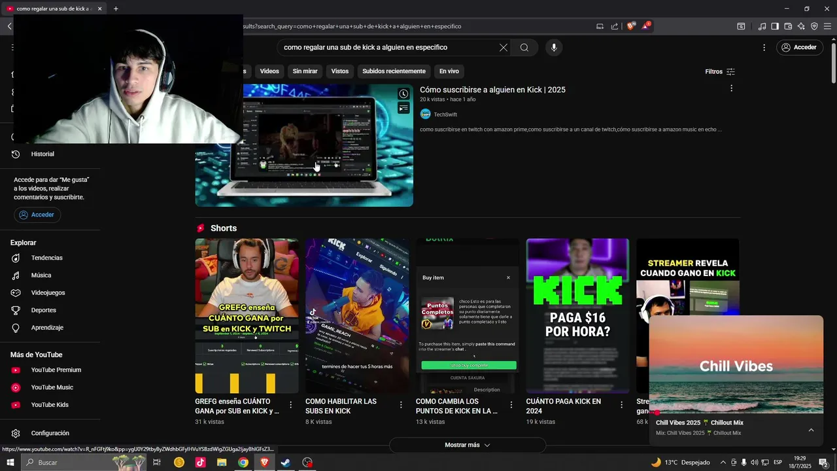Open the 'Cómo suscribirse a alguien en Kick' video title
Screen dimensions: 837x471
(x=492, y=90)
